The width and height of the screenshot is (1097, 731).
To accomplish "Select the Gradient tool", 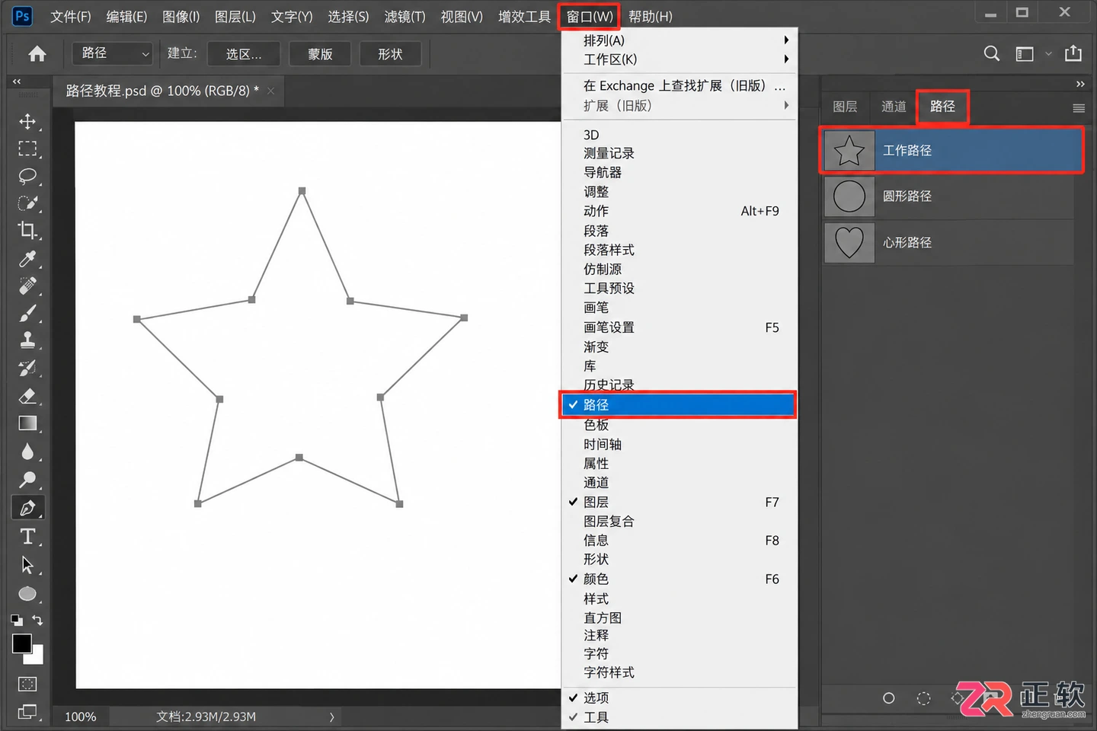I will pyautogui.click(x=27, y=423).
